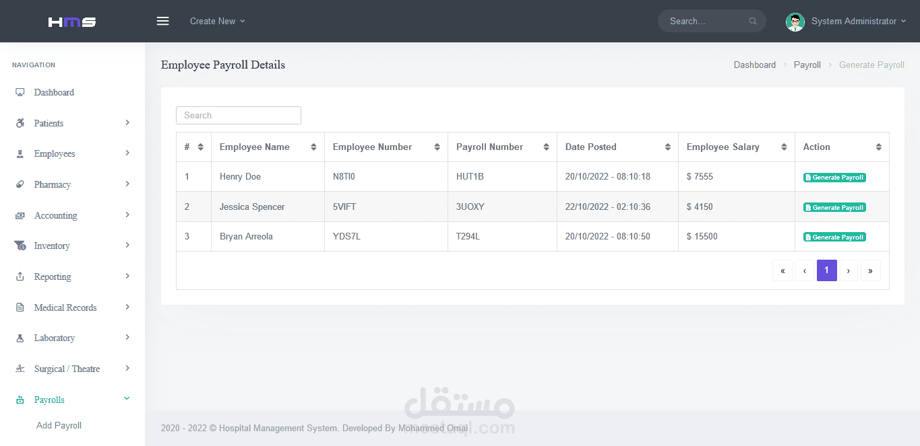This screenshot has height=446, width=920.
Task: Sort table by Date Posted column arrows
Action: (x=667, y=147)
